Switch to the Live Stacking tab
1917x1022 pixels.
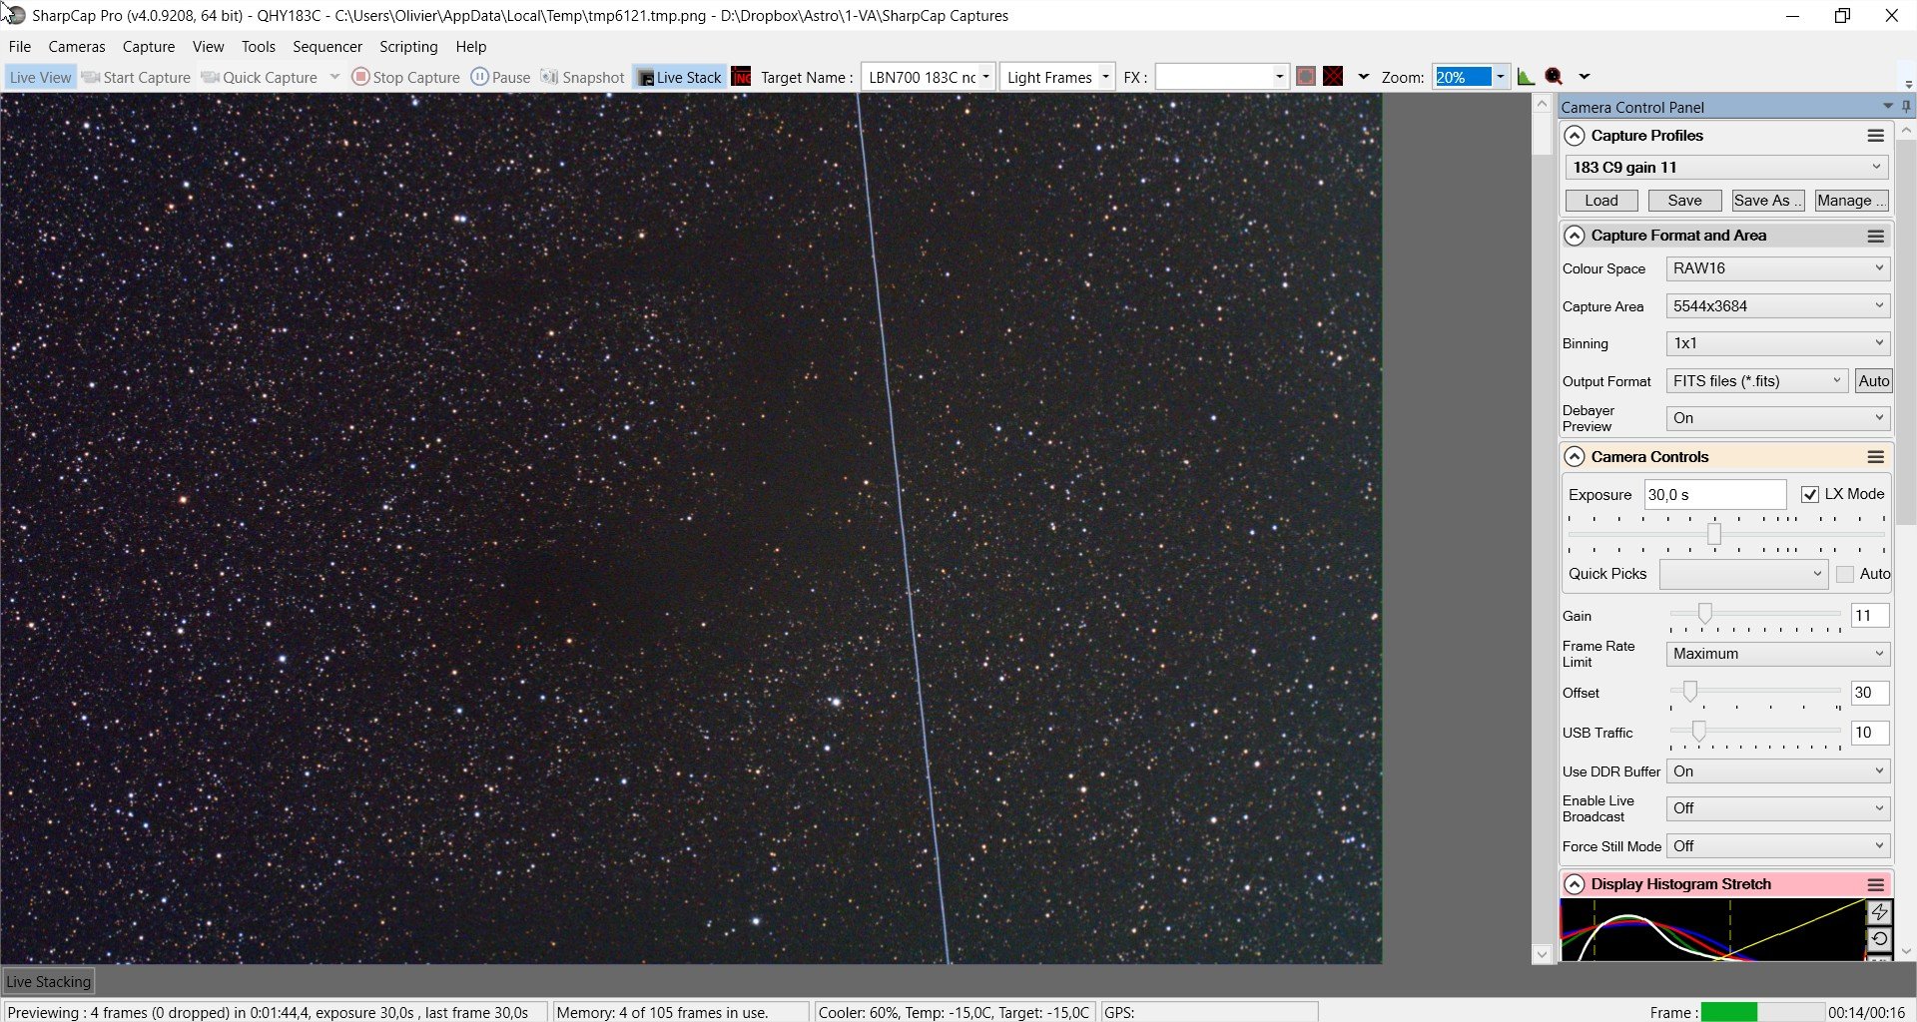(x=49, y=981)
